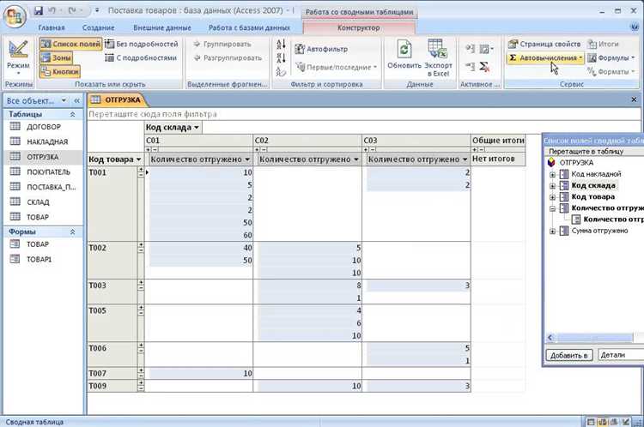The image size is (644, 427).
Task: Switch to the Главная ribbon tab
Action: pos(52,27)
